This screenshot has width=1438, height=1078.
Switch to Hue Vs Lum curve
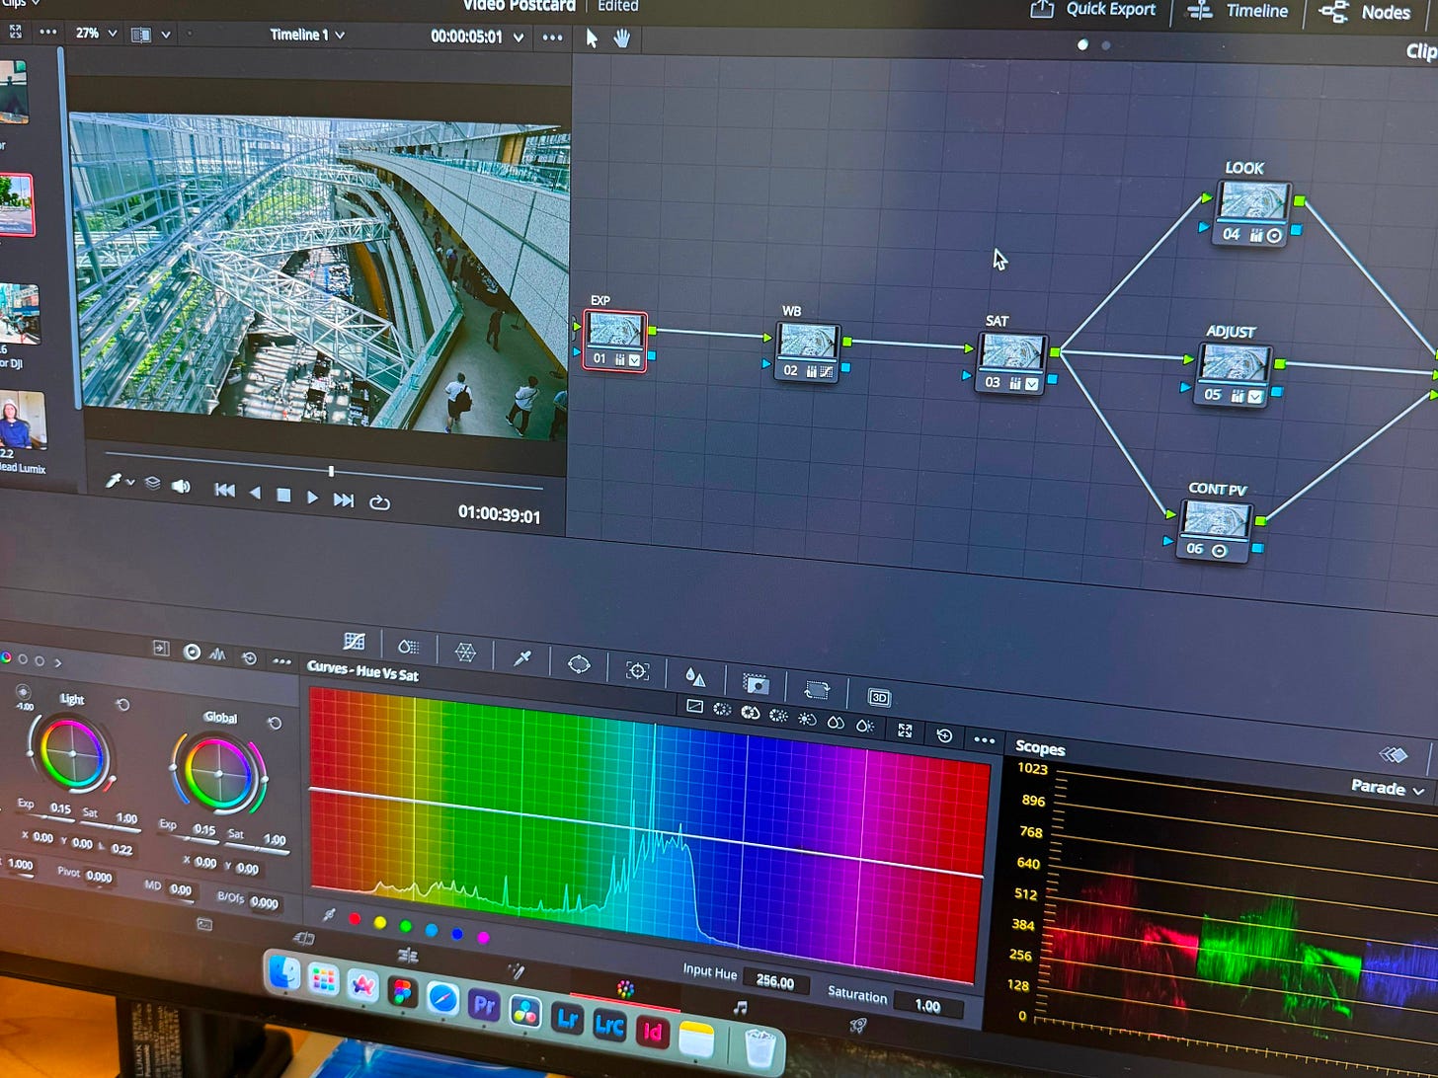778,715
